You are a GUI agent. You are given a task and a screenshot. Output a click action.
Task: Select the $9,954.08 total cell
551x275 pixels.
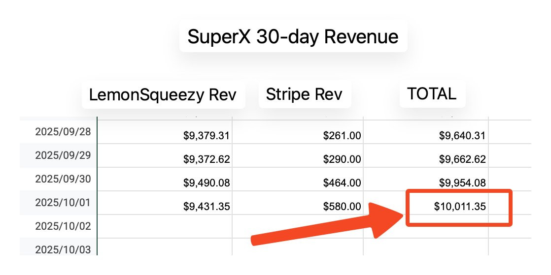(462, 183)
